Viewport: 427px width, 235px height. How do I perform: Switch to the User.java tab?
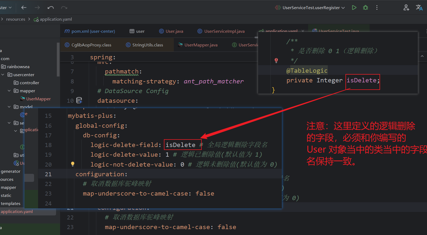[x=171, y=31]
